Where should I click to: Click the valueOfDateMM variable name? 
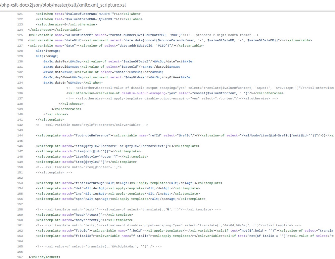point(80,35)
